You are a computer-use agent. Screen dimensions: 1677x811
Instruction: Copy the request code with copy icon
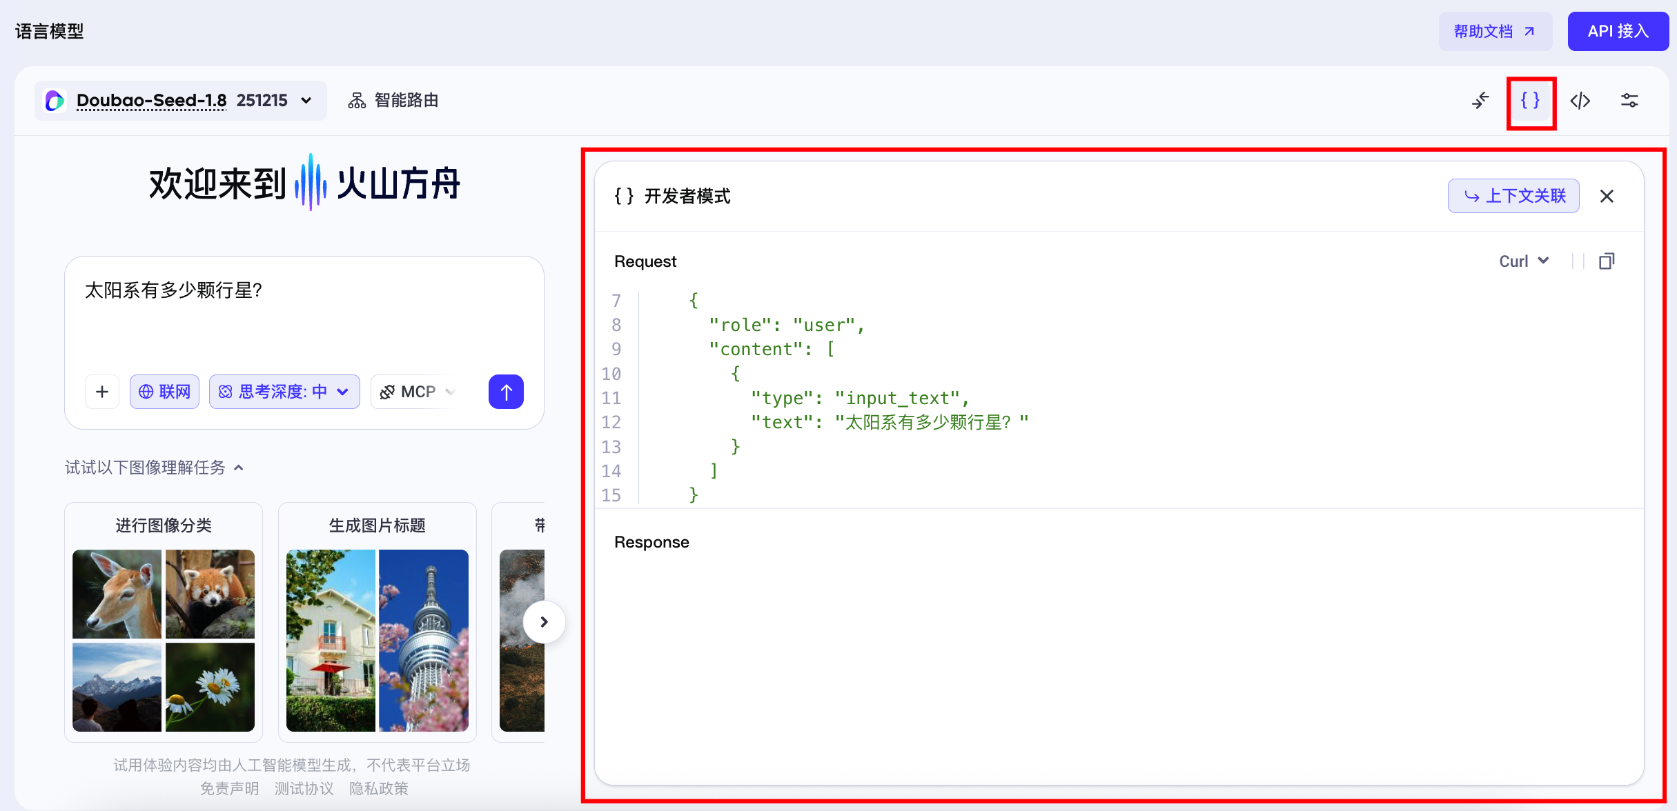(x=1607, y=261)
